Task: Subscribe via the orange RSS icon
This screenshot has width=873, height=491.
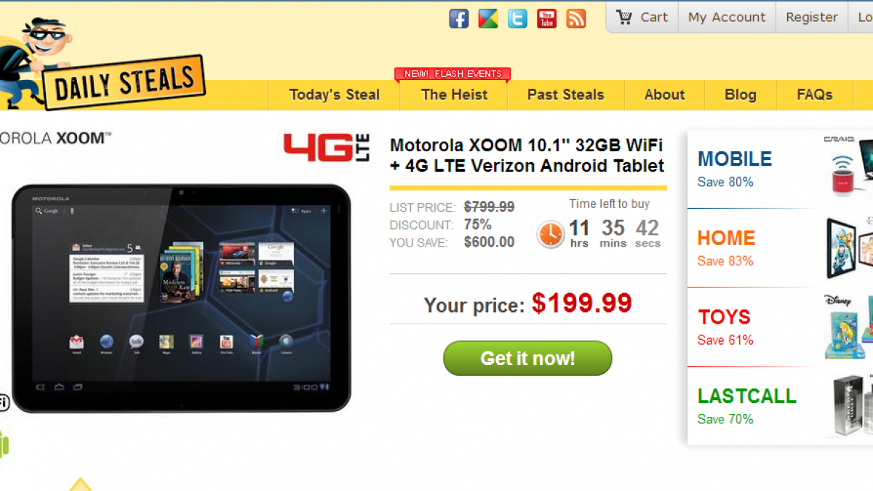Action: click(576, 18)
